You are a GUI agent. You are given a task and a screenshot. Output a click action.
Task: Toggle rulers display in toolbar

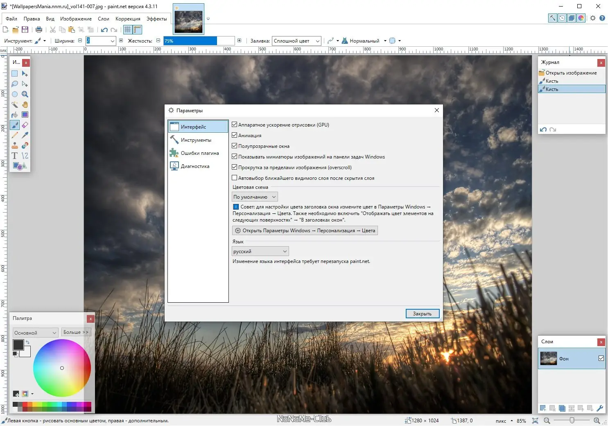[x=137, y=29]
